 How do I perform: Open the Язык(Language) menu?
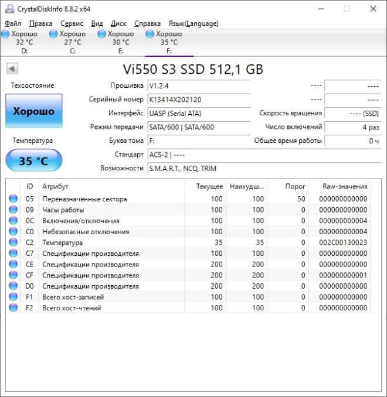point(193,23)
